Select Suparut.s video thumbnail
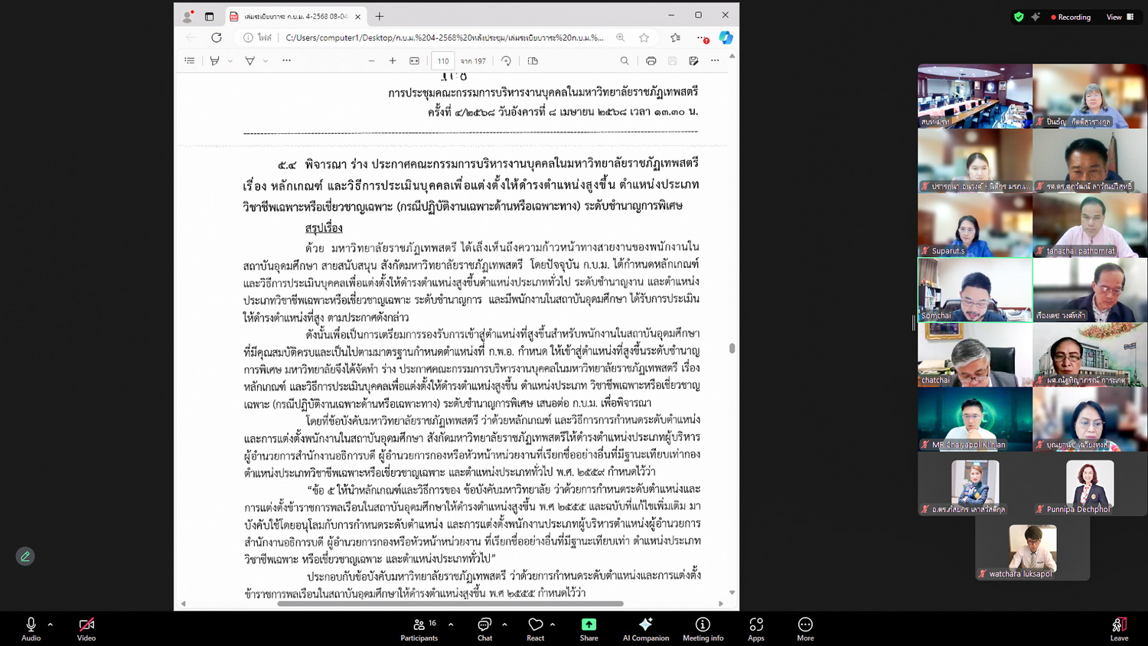The image size is (1148, 646). [x=975, y=225]
